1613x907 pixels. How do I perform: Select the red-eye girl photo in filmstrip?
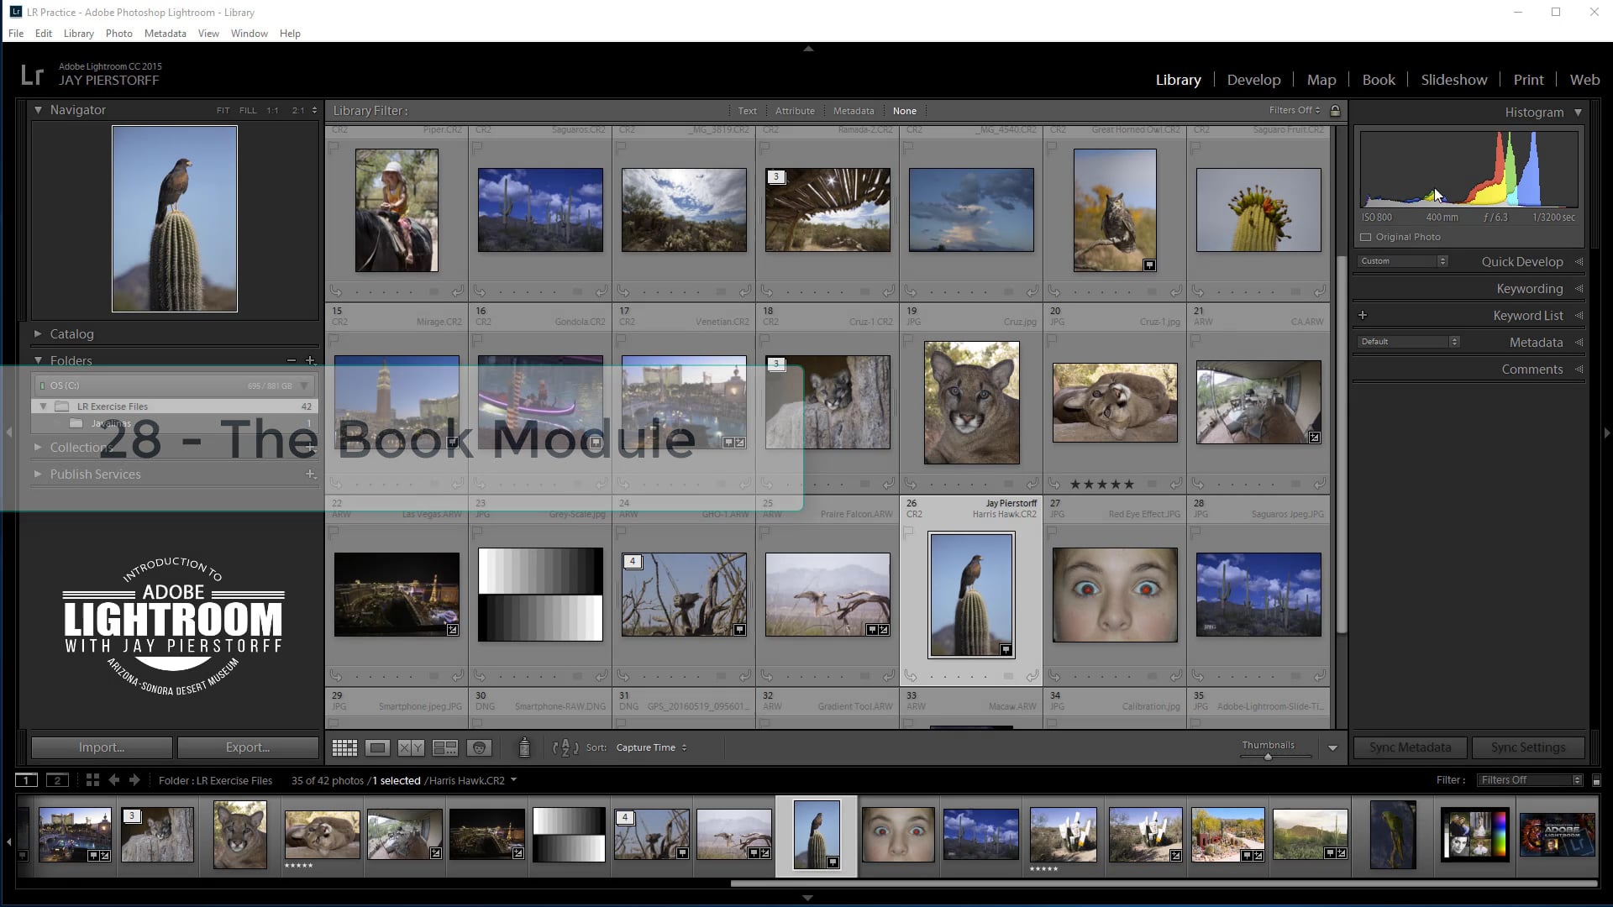[x=898, y=834]
